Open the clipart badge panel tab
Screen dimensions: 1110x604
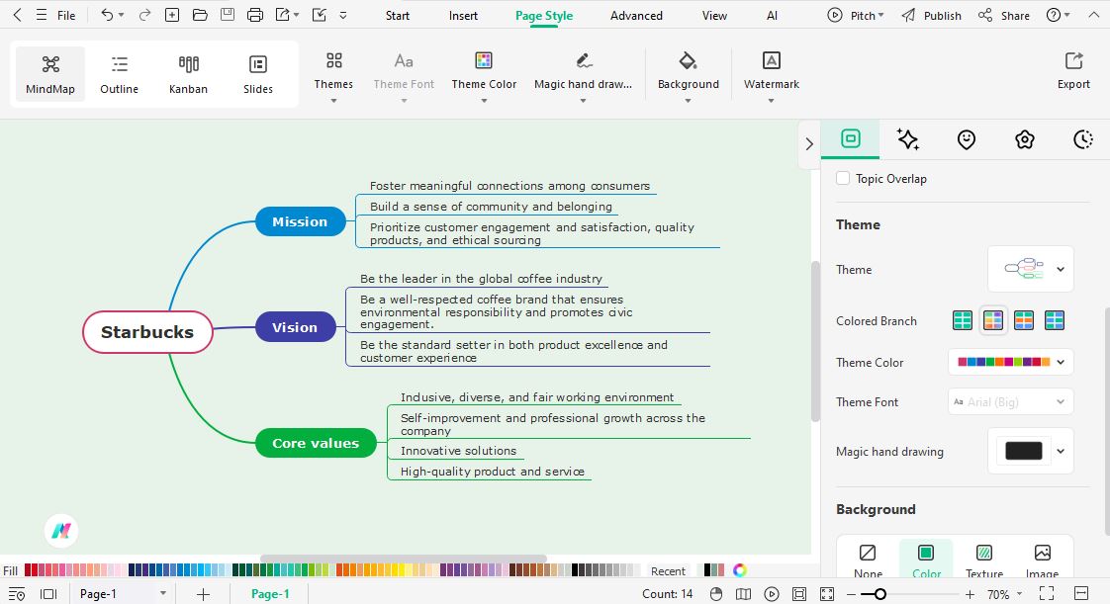(1024, 139)
